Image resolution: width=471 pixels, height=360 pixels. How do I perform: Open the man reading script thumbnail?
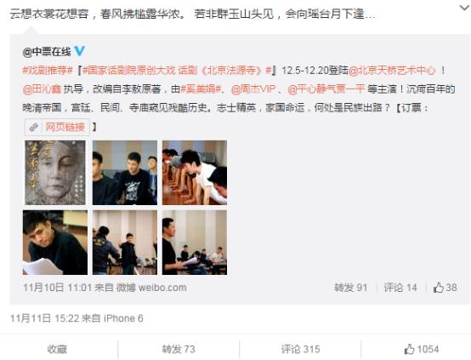pos(55,243)
